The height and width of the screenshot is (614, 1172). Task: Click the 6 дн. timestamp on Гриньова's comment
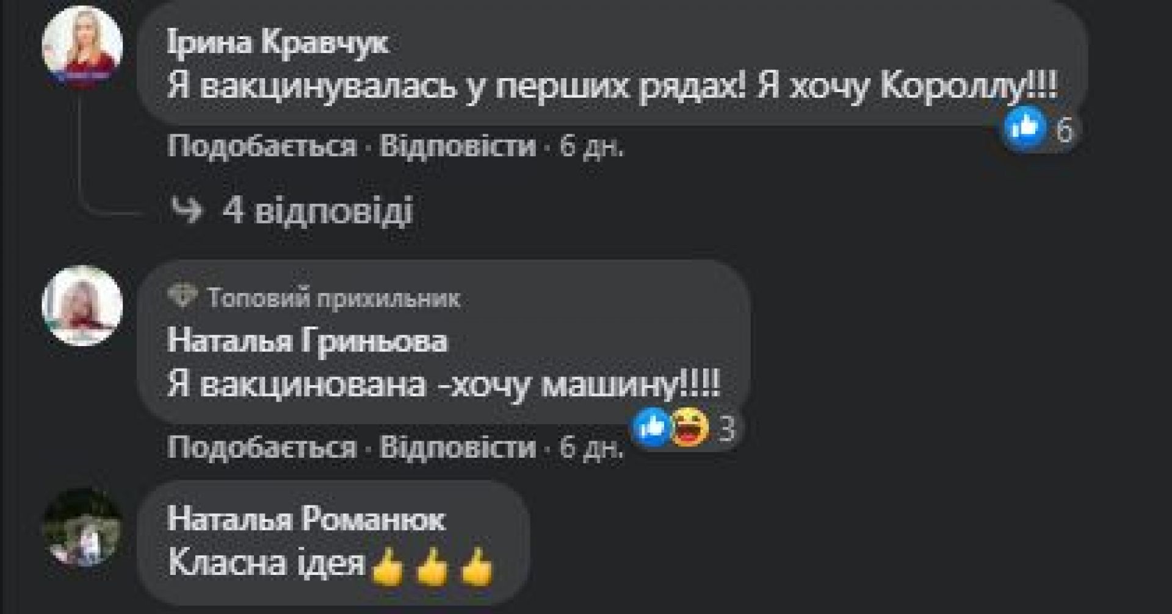[x=592, y=447]
